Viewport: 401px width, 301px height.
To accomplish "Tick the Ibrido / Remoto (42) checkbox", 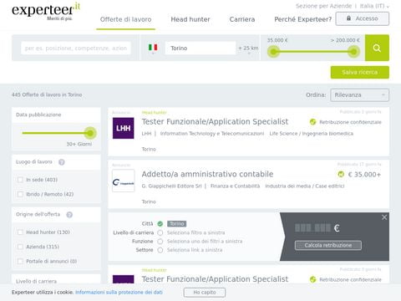I will click(x=20, y=194).
